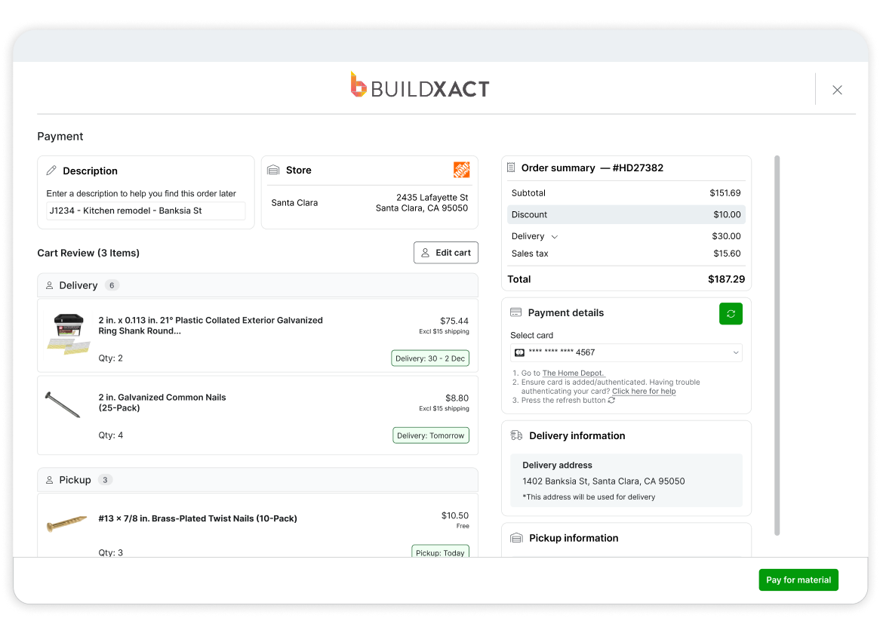Click the Edit cart button
880x618 pixels.
tap(445, 252)
